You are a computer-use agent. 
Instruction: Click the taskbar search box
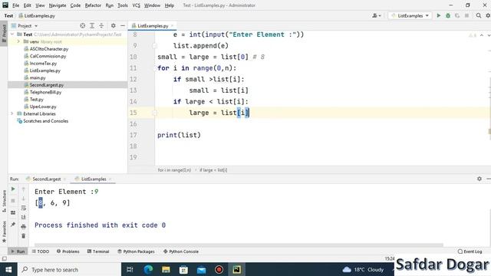69,269
